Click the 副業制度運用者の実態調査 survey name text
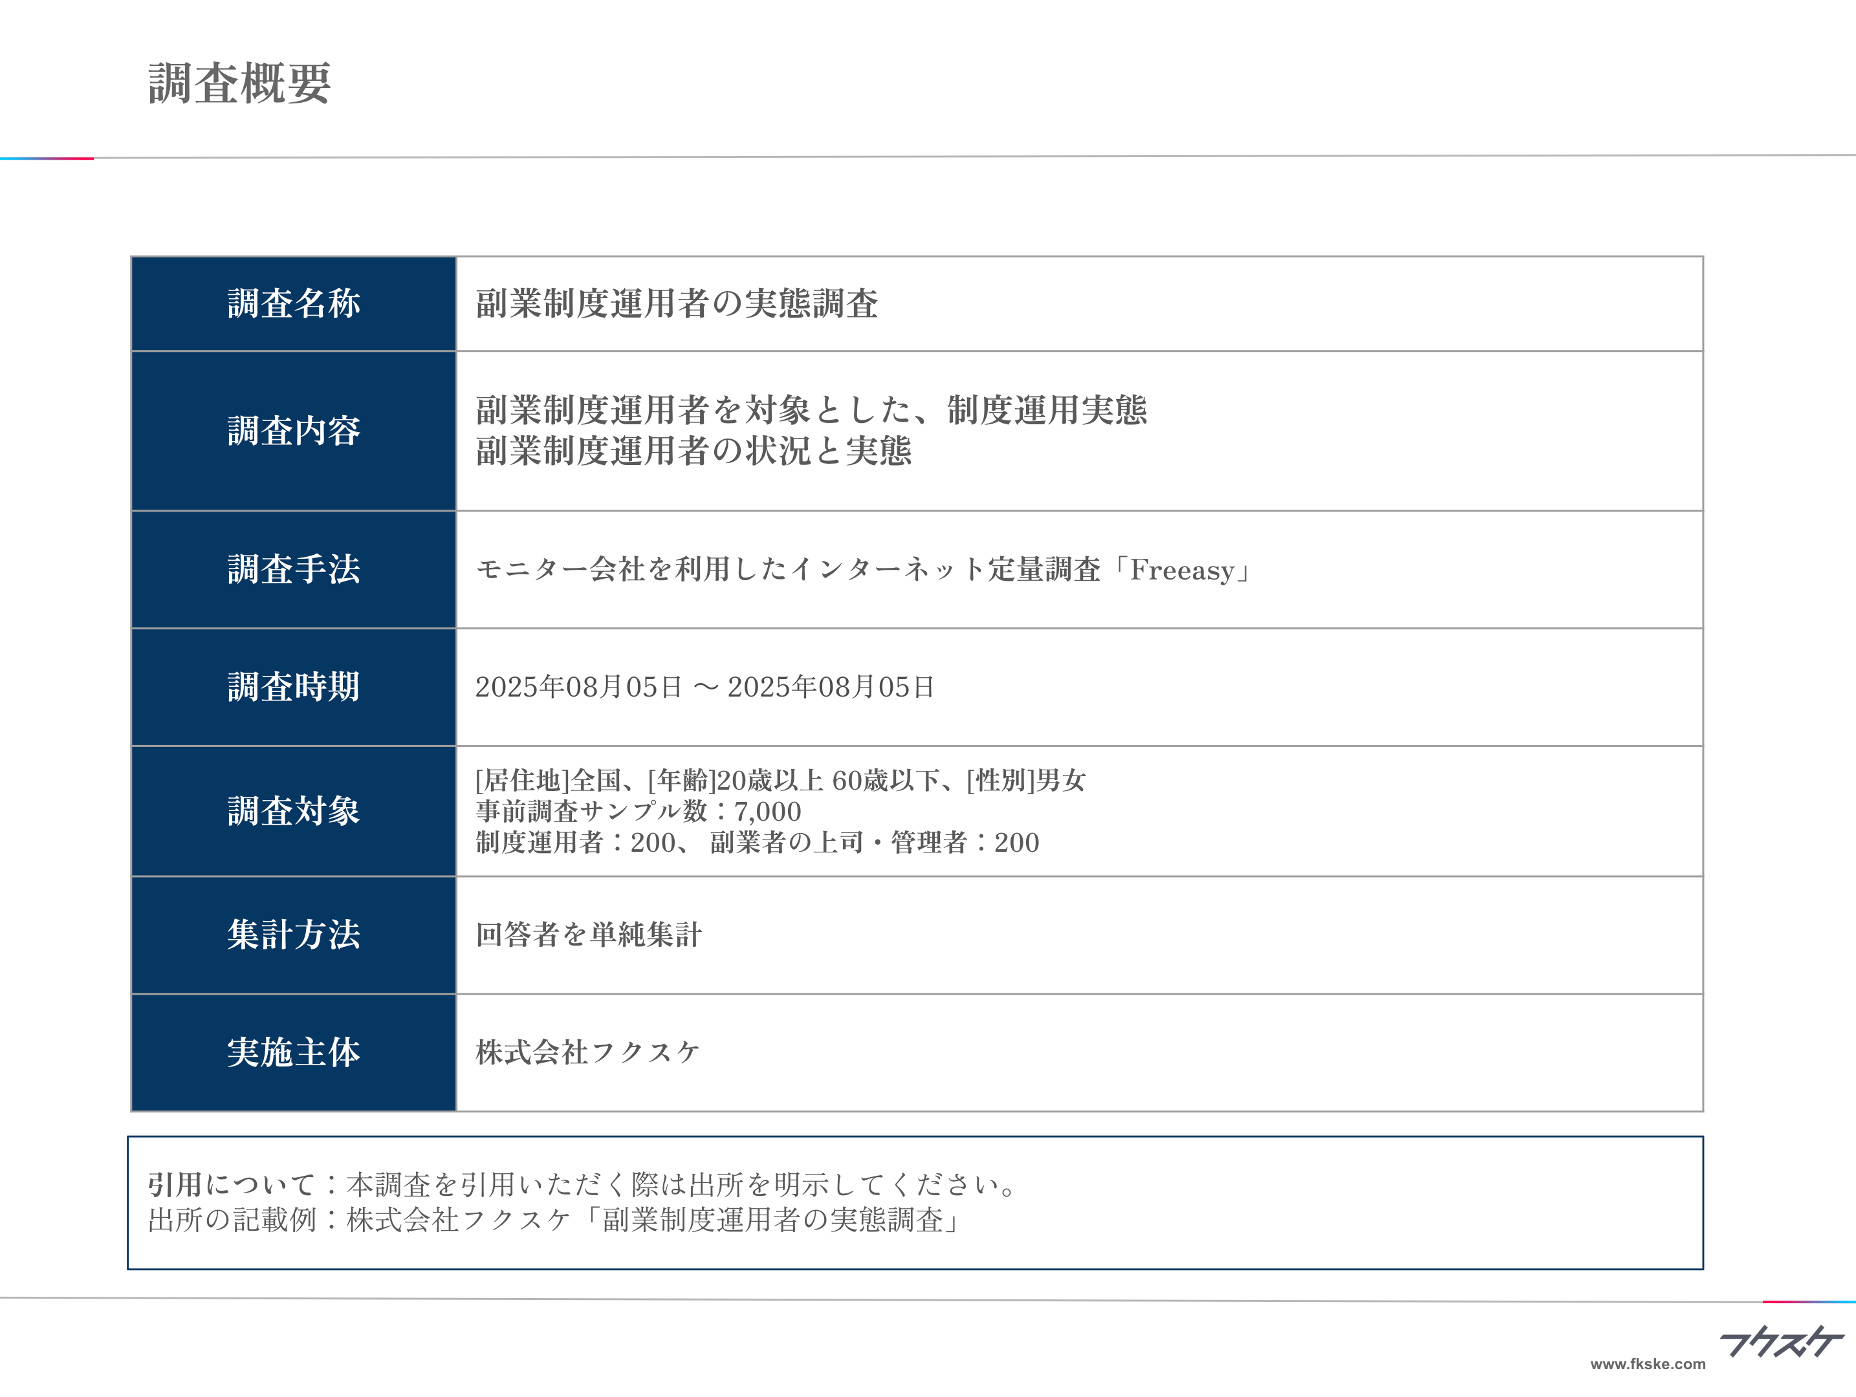1856x1397 pixels. [x=676, y=304]
